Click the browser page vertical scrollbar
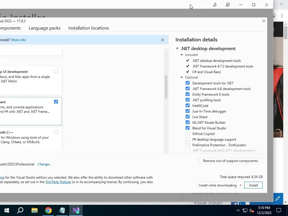The height and width of the screenshot is (216, 288). (285, 33)
